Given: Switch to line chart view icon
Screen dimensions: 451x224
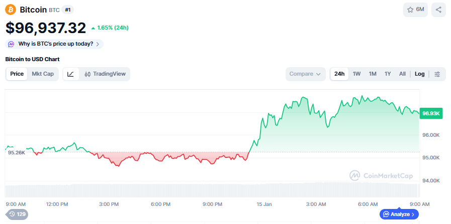Looking at the screenshot, I should [x=71, y=74].
